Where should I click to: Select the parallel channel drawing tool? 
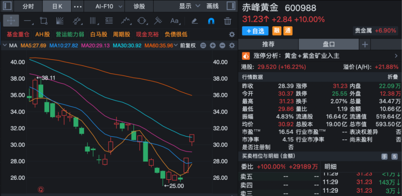76,21
